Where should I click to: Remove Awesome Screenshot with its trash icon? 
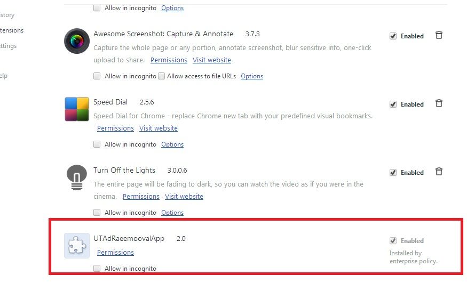(x=439, y=35)
